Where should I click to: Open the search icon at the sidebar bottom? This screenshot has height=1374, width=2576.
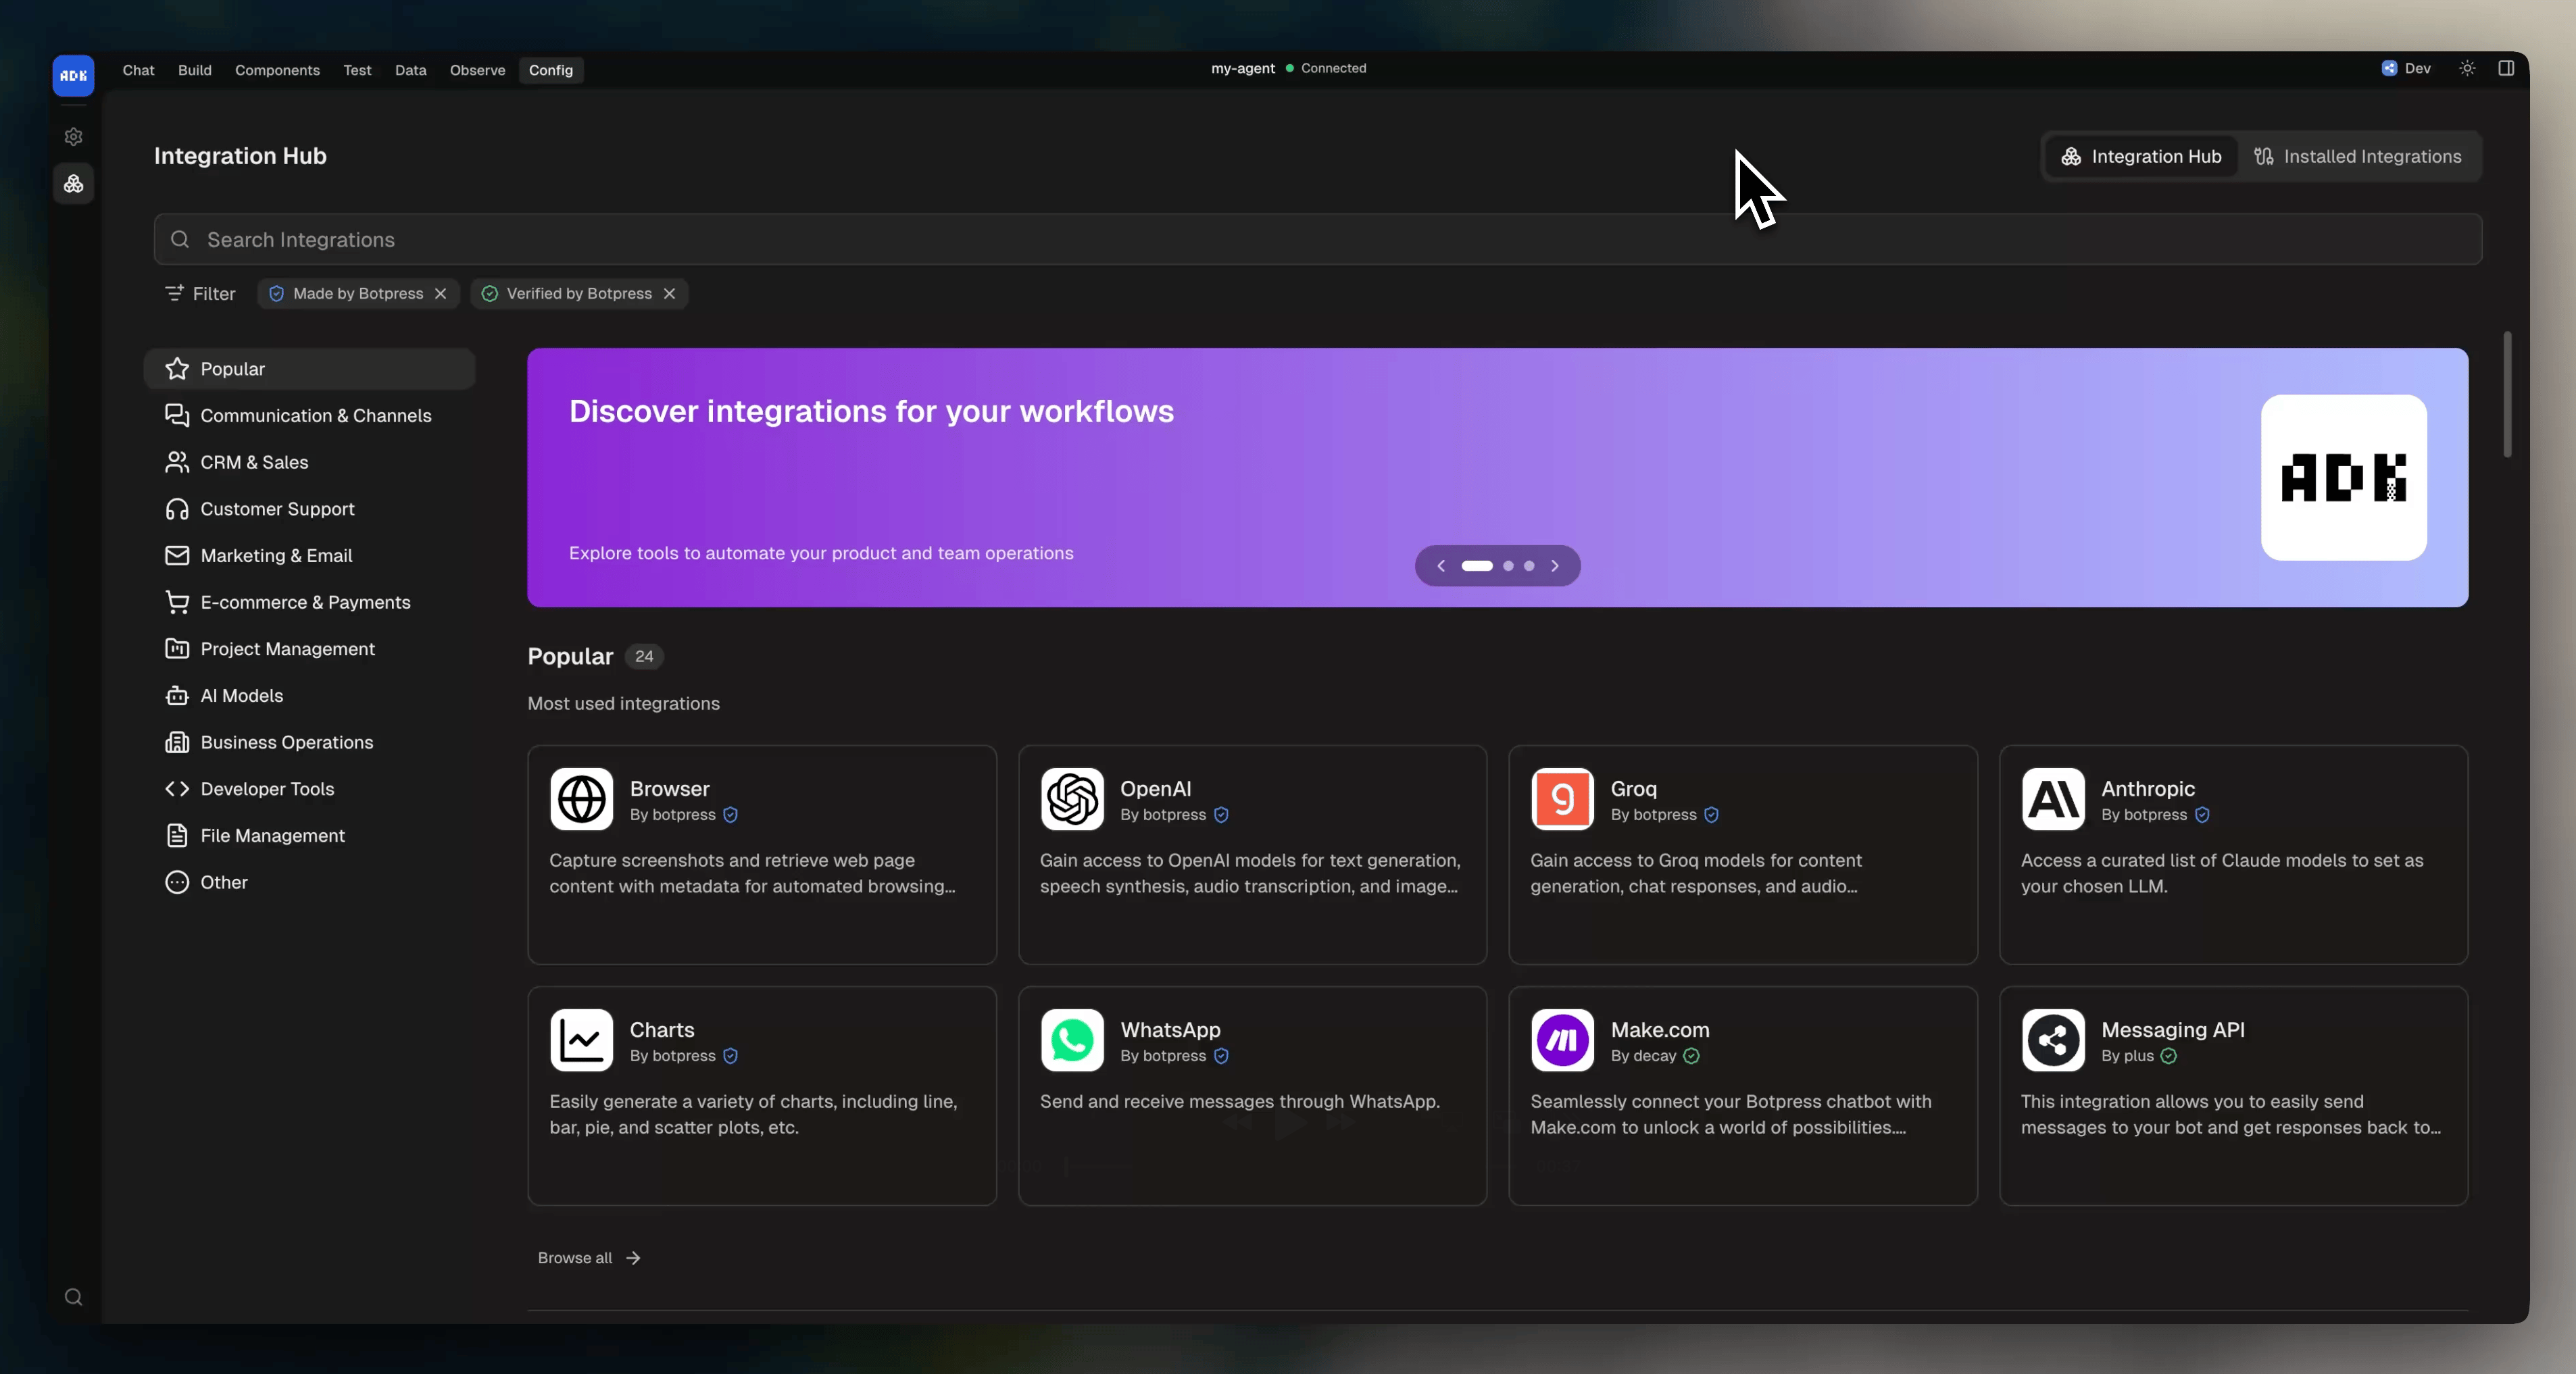[x=73, y=1297]
